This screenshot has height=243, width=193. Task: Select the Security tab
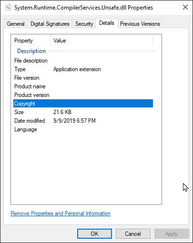[84, 24]
